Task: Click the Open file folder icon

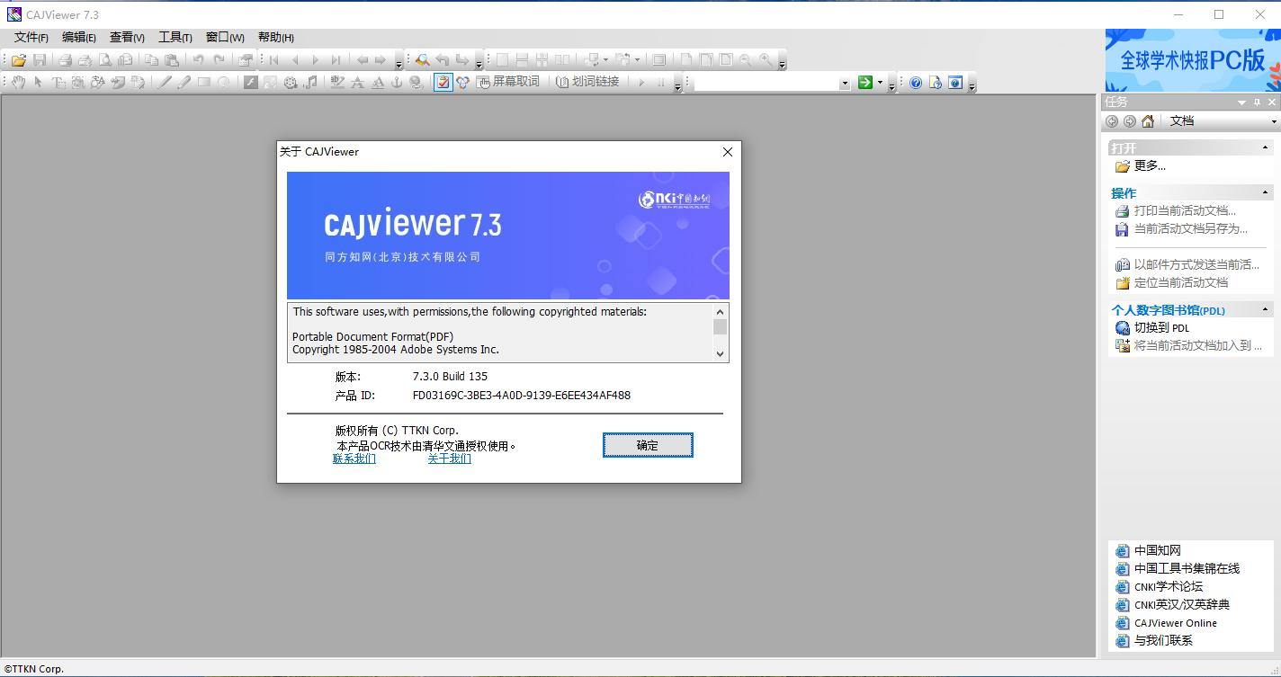Action: point(18,60)
